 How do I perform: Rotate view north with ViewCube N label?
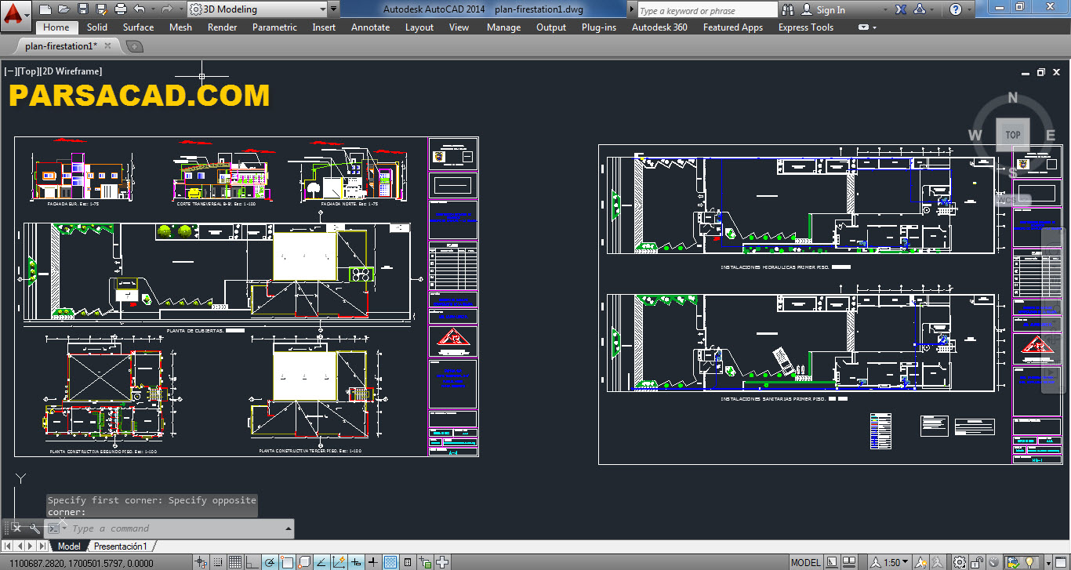click(x=1013, y=98)
